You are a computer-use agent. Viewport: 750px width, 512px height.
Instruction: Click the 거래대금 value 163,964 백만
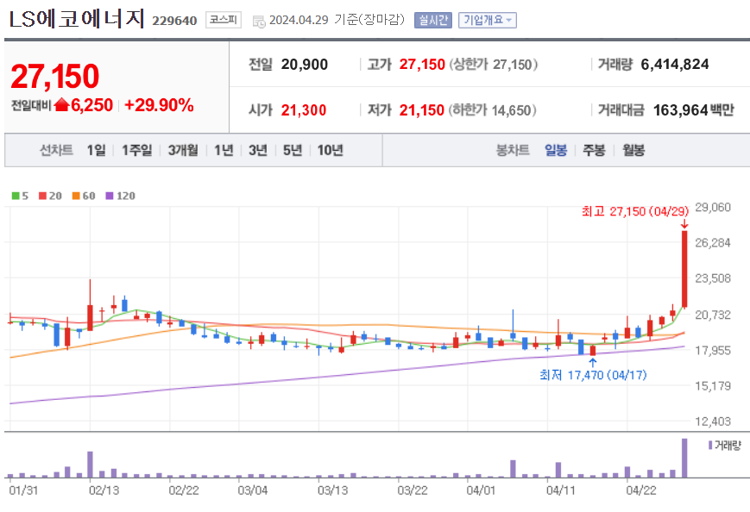point(694,110)
